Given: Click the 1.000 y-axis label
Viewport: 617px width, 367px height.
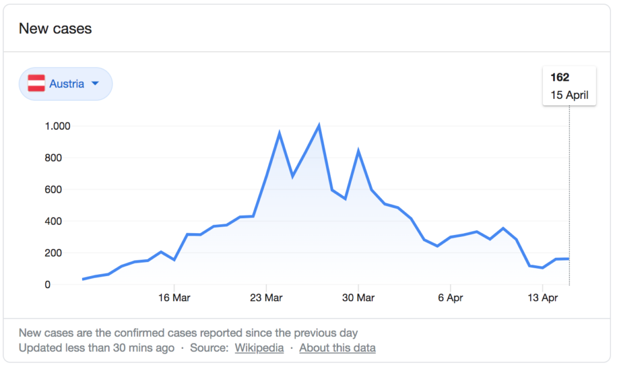Looking at the screenshot, I should pos(58,126).
